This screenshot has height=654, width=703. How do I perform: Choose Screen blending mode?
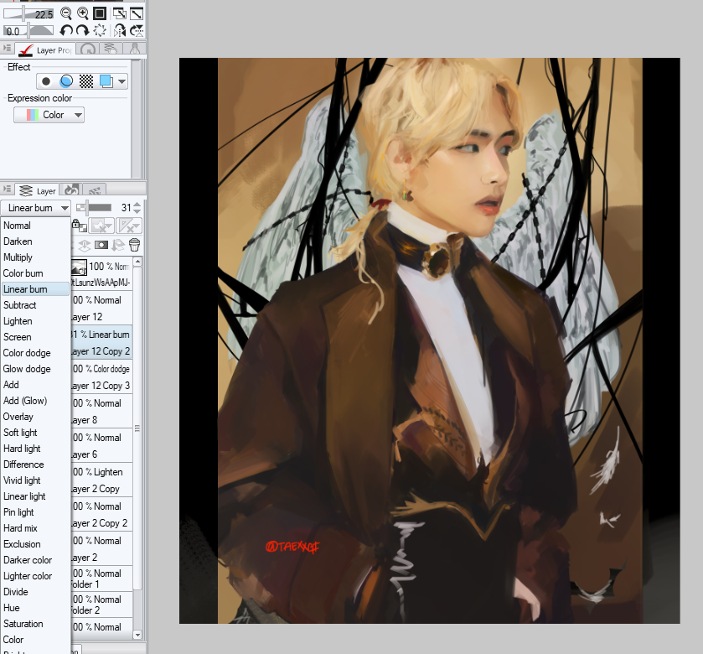click(35, 337)
